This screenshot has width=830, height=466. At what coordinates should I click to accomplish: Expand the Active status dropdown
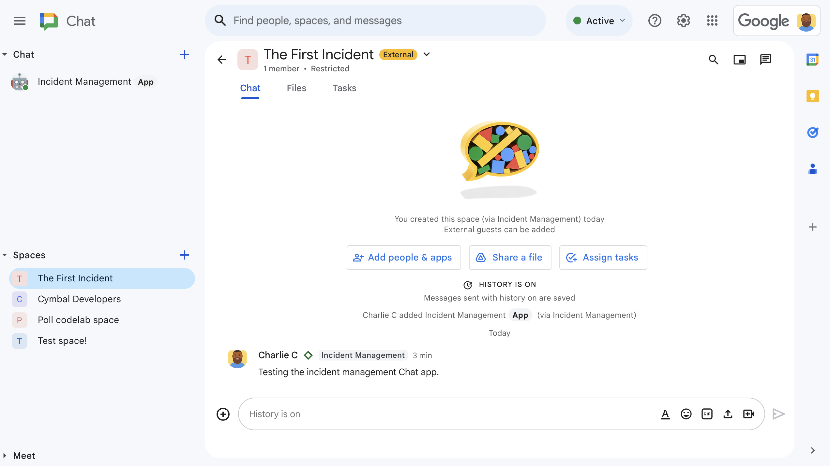[x=598, y=21]
